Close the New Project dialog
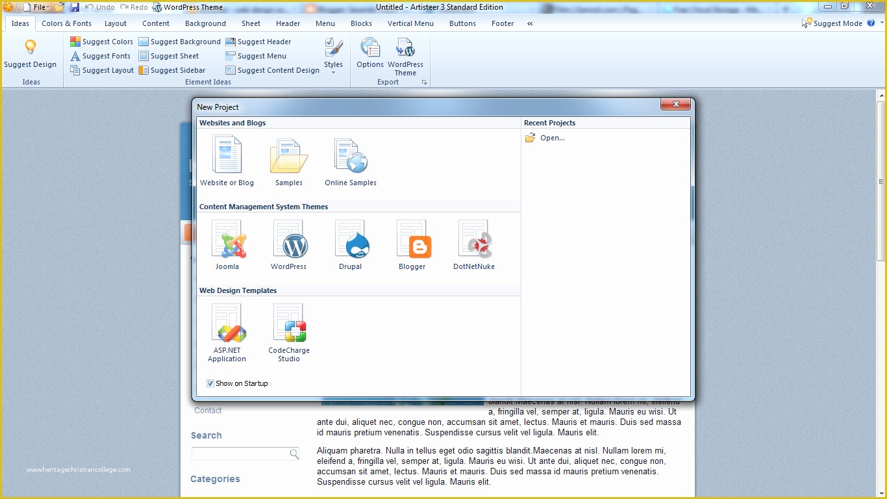 tap(675, 104)
